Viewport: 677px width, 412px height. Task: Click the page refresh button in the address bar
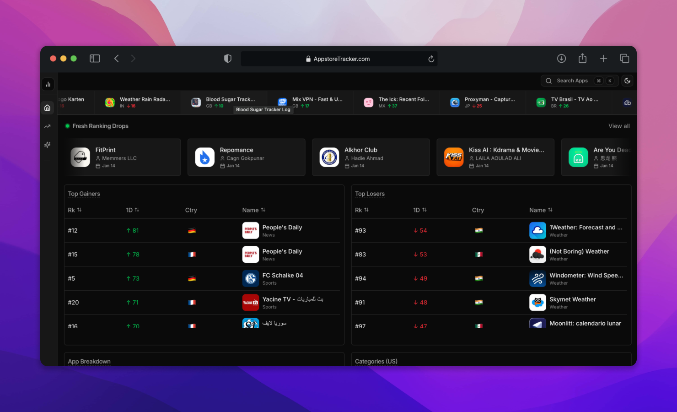pyautogui.click(x=430, y=59)
